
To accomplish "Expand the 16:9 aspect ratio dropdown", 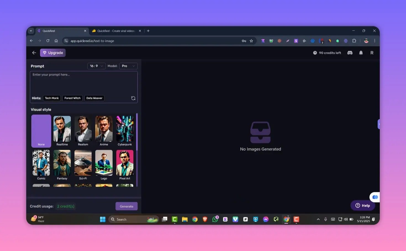I will point(96,66).
